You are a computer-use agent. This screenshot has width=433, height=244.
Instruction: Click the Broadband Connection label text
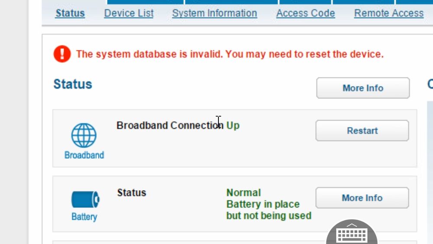click(170, 126)
